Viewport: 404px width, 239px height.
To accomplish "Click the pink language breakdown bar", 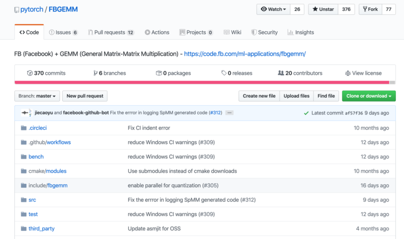I will point(202,82).
